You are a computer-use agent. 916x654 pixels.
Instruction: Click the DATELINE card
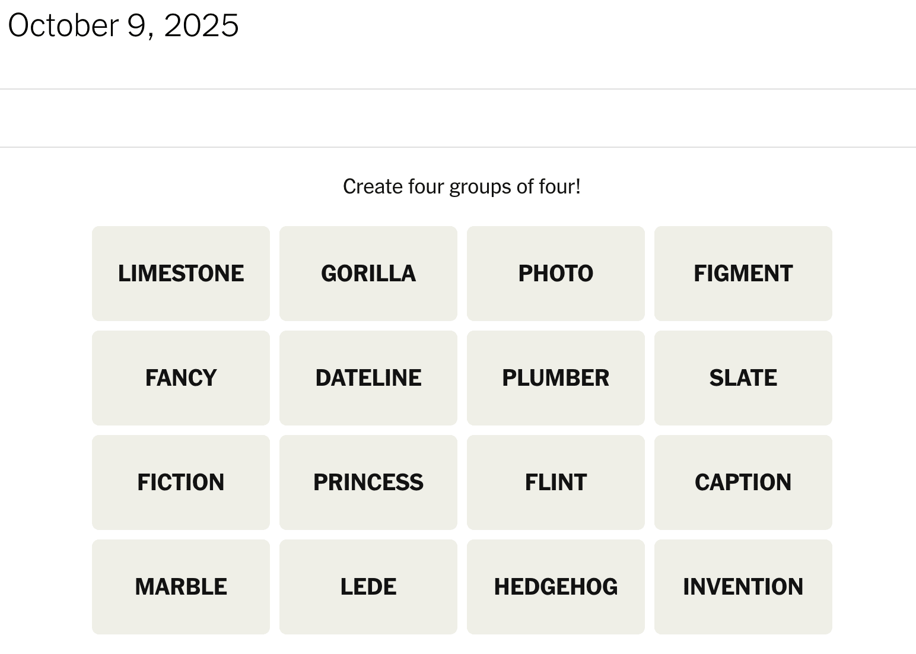[x=368, y=378]
